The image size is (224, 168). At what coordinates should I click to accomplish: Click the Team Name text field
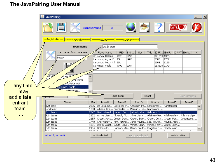click(x=130, y=46)
